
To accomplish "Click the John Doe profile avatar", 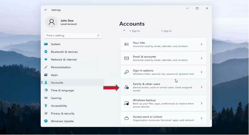I will (51, 22).
